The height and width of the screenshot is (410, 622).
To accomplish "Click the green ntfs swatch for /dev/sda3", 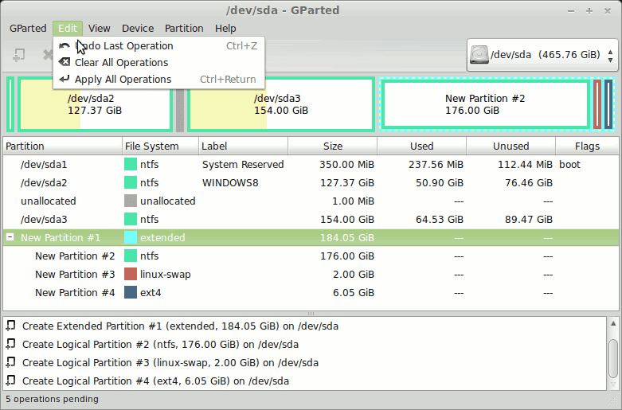I will pyautogui.click(x=131, y=219).
